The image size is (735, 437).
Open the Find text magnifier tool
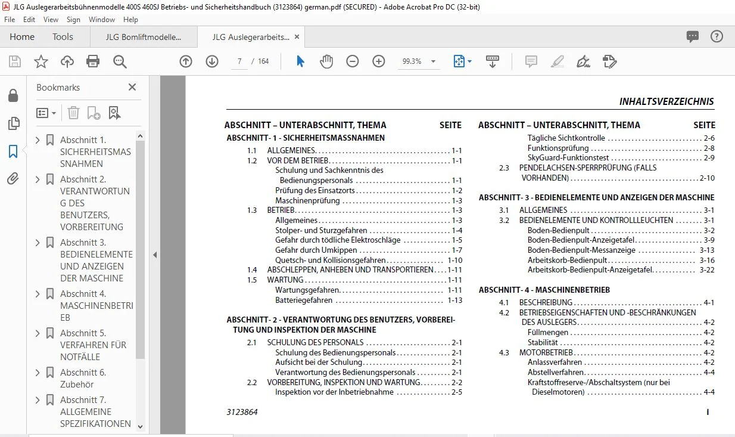[x=120, y=61]
